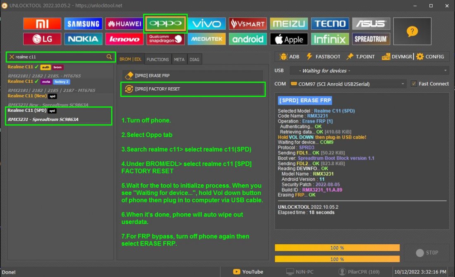Image resolution: width=455 pixels, height=277 pixels.
Task: Select Realme C11 (SPD) model
Action: coord(59,116)
